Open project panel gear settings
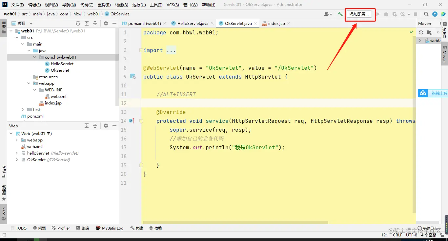Image resolution: width=448 pixels, height=241 pixels. (x=106, y=23)
